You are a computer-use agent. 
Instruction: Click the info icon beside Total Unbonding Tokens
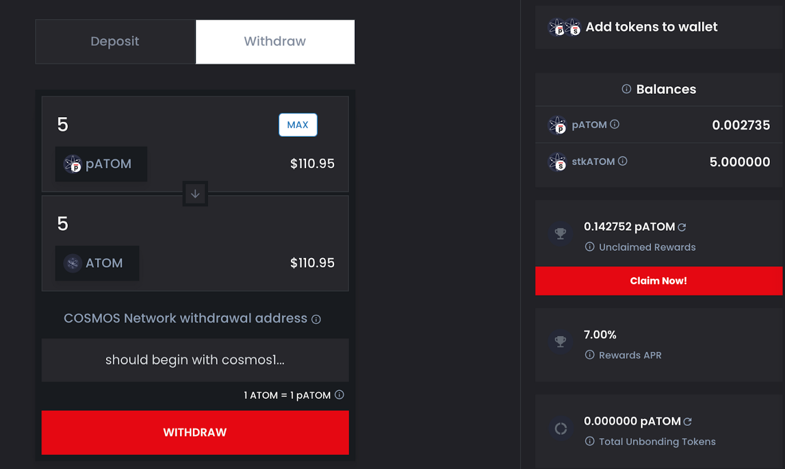(590, 442)
